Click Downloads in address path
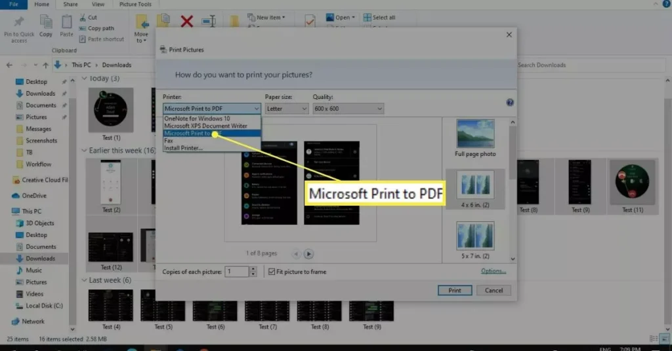This screenshot has height=351, width=672. click(x=117, y=65)
